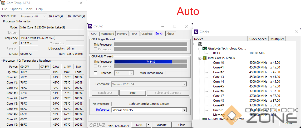Screen dimensions: 301x128
Task: Click the Lithography value 10 nm
Action: (75, 48)
